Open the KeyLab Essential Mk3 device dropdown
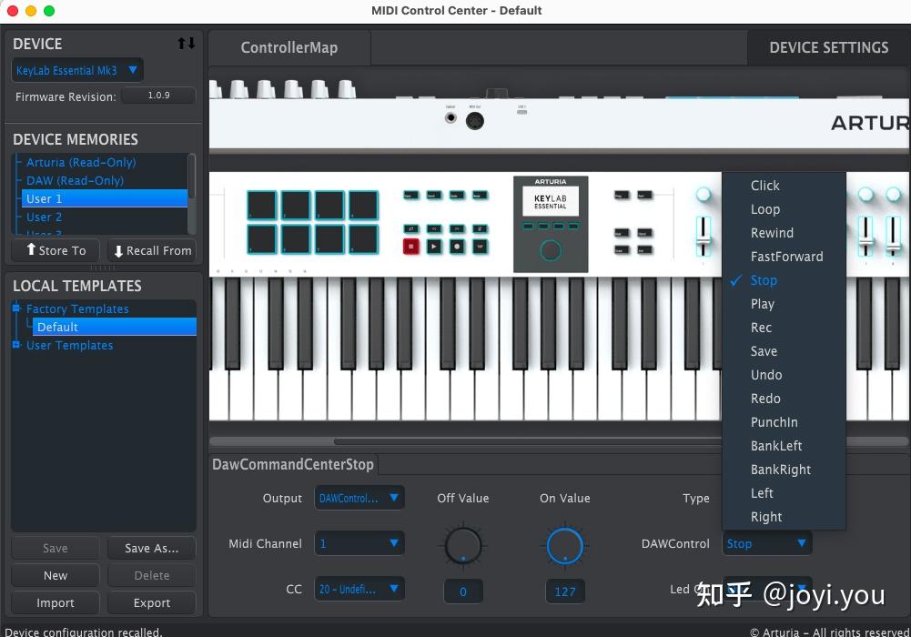Viewport: 911px width, 637px height. tap(76, 69)
